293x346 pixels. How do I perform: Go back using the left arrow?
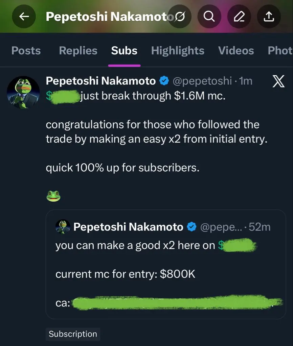pyautogui.click(x=24, y=16)
